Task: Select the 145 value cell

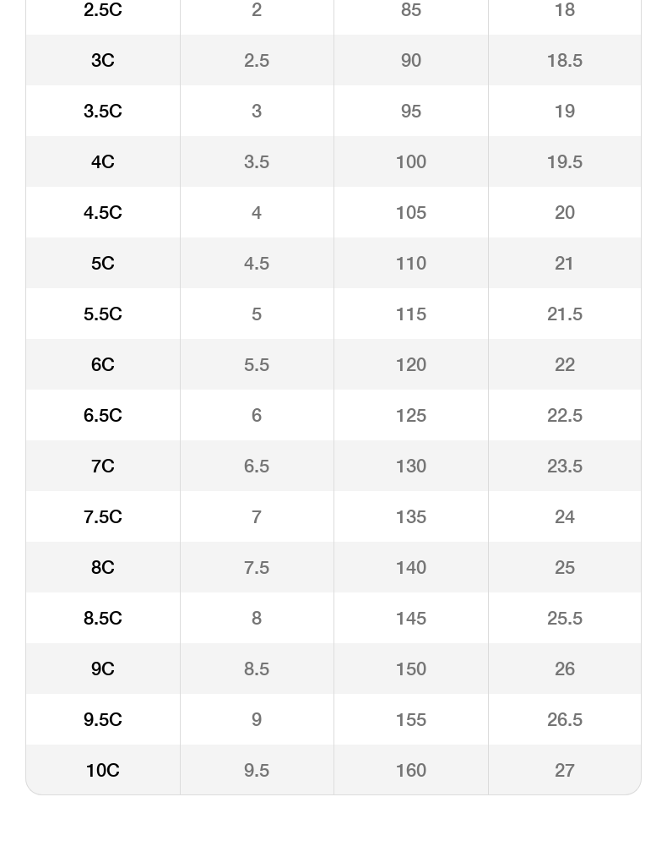Action: [410, 619]
